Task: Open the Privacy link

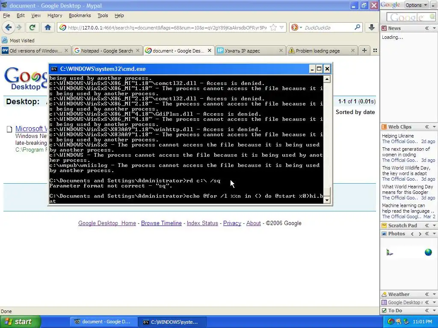Action: point(232,223)
